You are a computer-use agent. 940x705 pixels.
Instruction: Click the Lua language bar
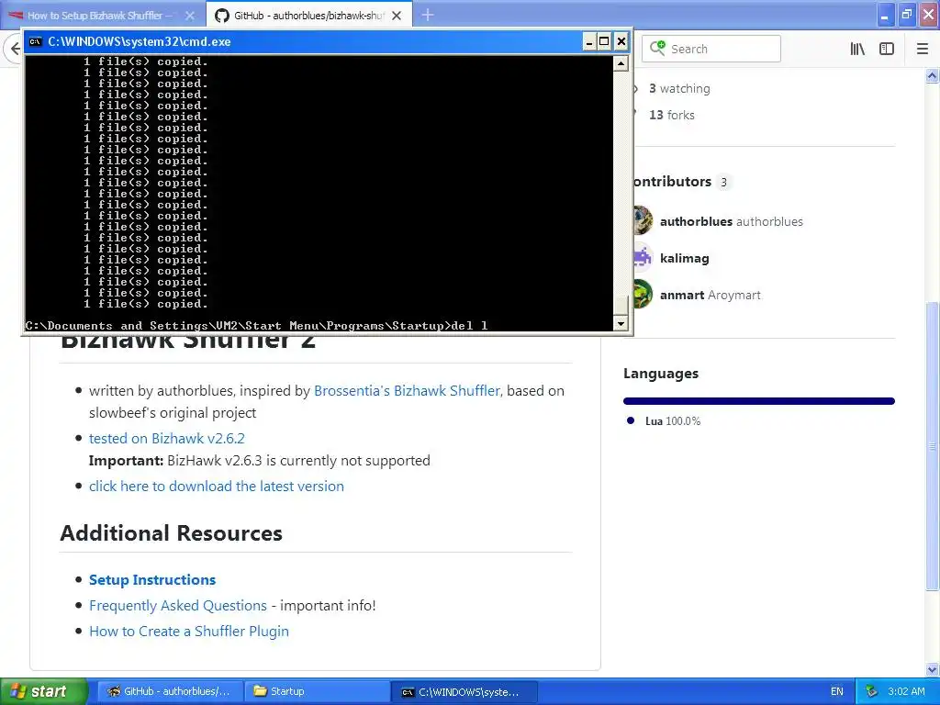point(759,401)
